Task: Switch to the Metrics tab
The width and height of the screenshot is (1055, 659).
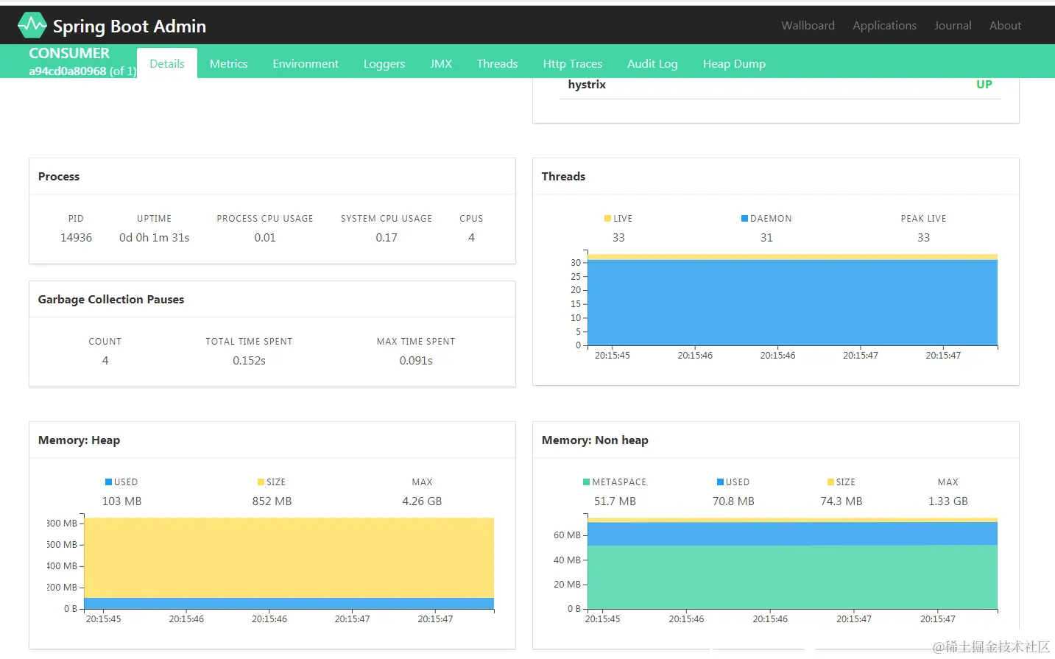Action: [228, 63]
